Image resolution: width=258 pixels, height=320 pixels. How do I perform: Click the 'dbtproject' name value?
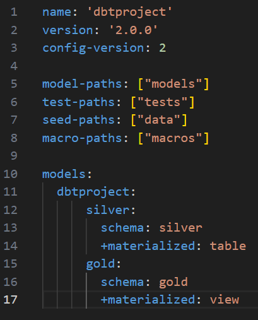coord(129,12)
